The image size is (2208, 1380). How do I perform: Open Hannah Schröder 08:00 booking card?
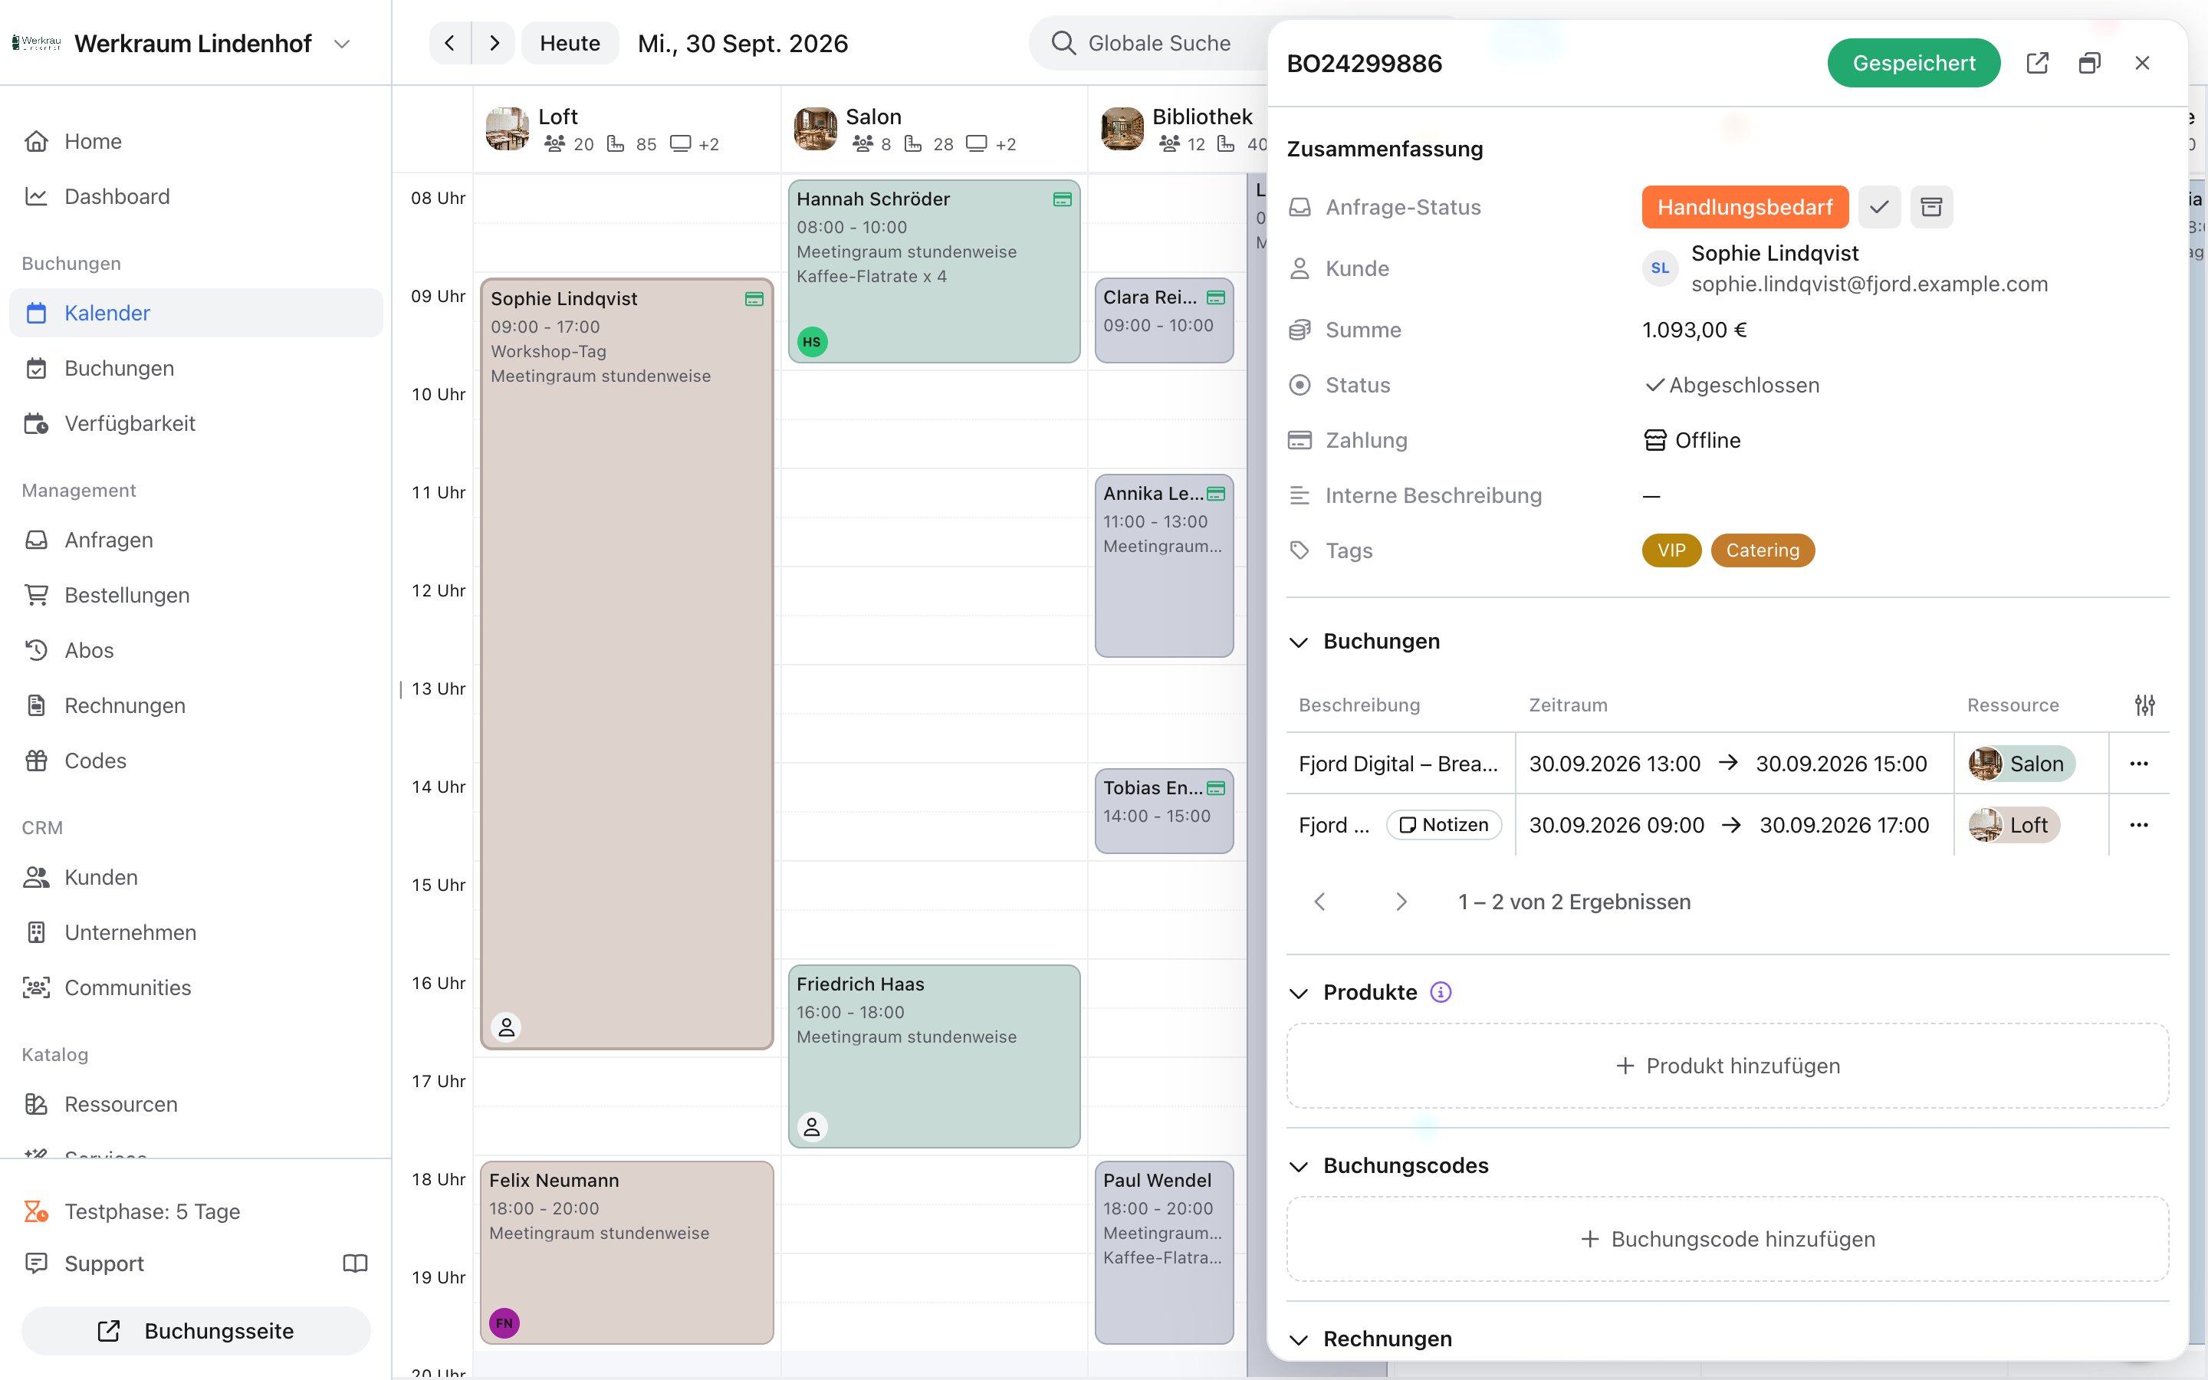[935, 271]
